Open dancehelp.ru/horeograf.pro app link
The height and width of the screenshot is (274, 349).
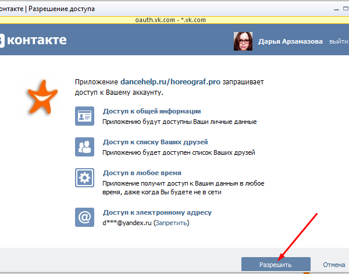pyautogui.click(x=170, y=82)
